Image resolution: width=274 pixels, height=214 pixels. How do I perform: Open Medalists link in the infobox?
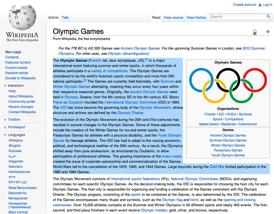coord(228,124)
